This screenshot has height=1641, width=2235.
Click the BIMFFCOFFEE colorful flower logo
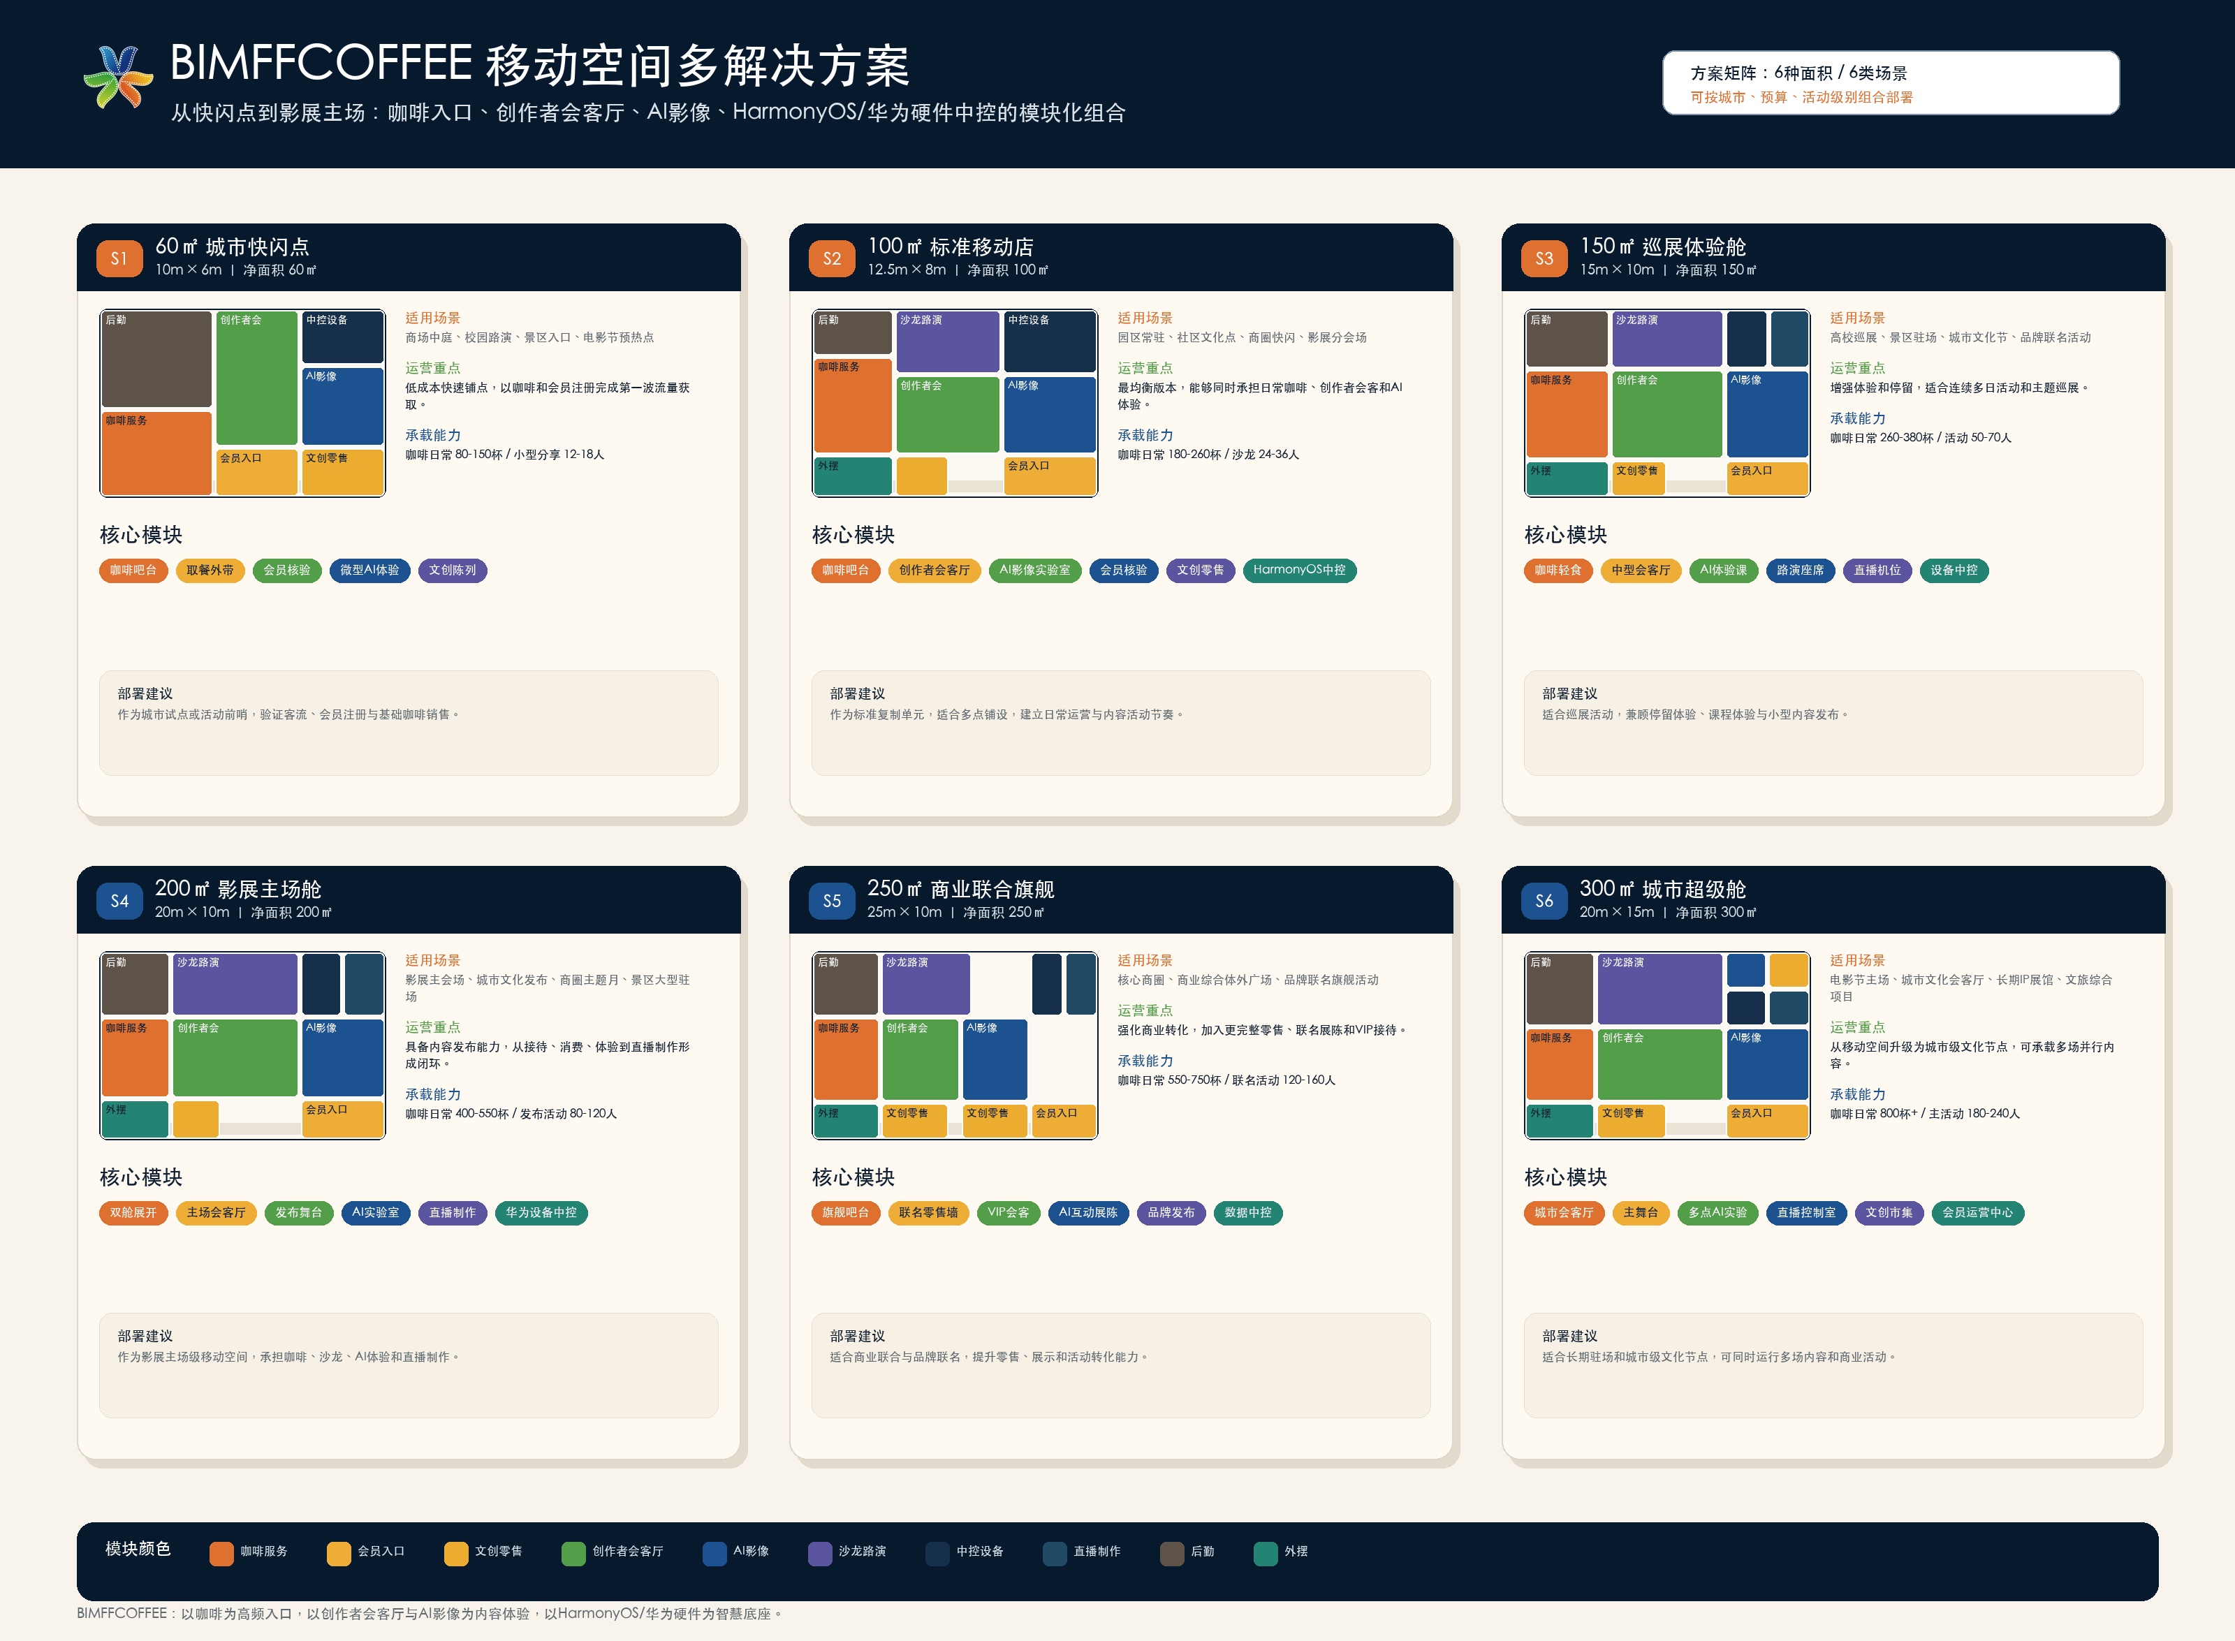(x=118, y=78)
